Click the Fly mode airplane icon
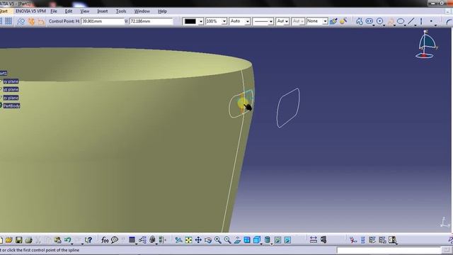The width and height of the screenshot is (453, 255). click(178, 240)
